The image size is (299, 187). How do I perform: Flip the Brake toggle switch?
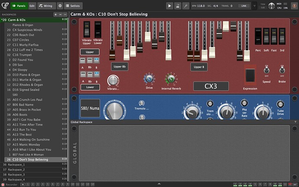pos(282,70)
